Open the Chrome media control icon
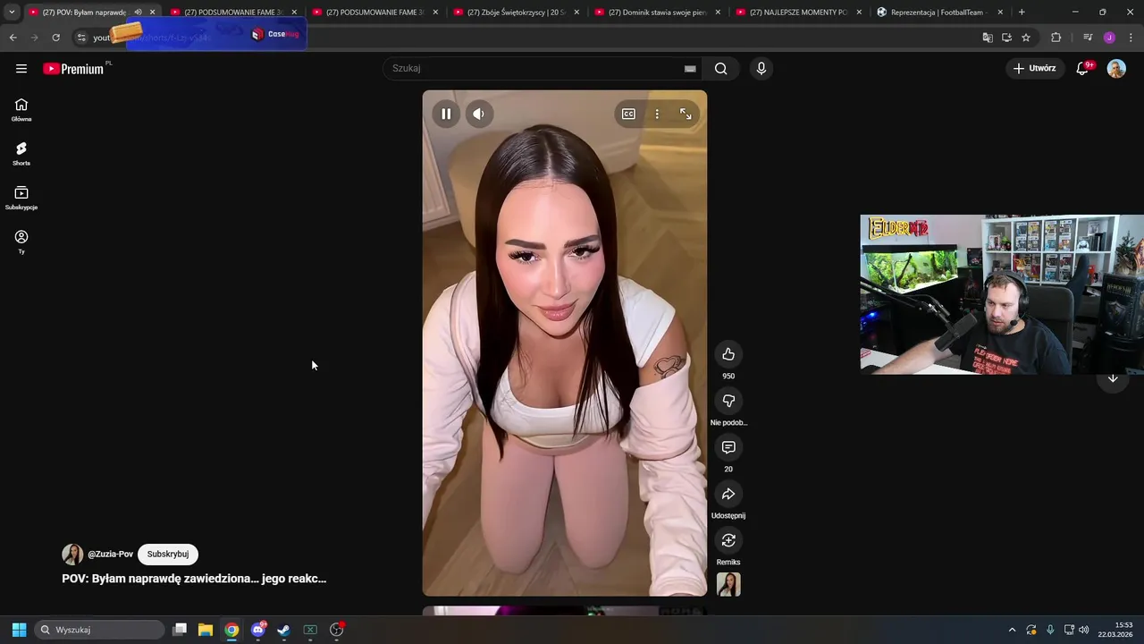The image size is (1144, 644). (x=1088, y=38)
